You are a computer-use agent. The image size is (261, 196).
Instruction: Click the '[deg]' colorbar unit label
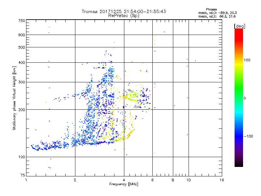239,26
